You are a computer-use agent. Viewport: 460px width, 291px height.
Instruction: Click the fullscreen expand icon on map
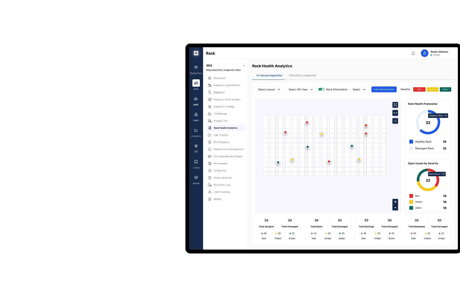tap(395, 105)
